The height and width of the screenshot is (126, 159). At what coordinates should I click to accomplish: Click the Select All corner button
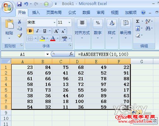pos(6,61)
